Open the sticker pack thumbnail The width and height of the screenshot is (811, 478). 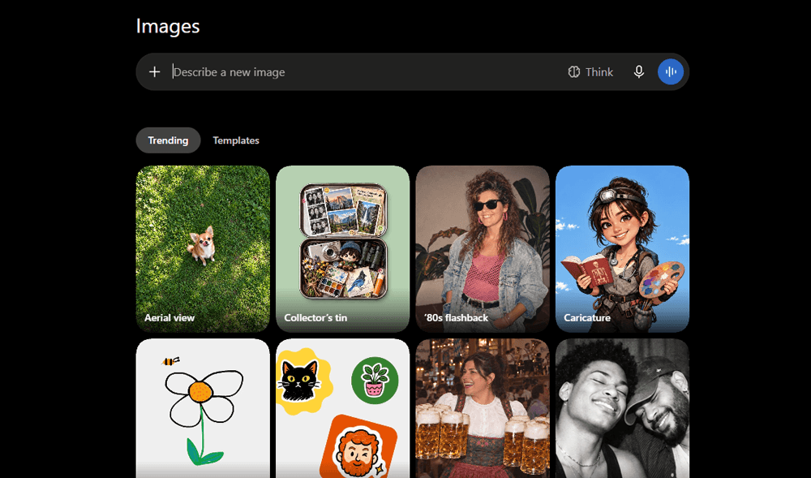[342, 408]
